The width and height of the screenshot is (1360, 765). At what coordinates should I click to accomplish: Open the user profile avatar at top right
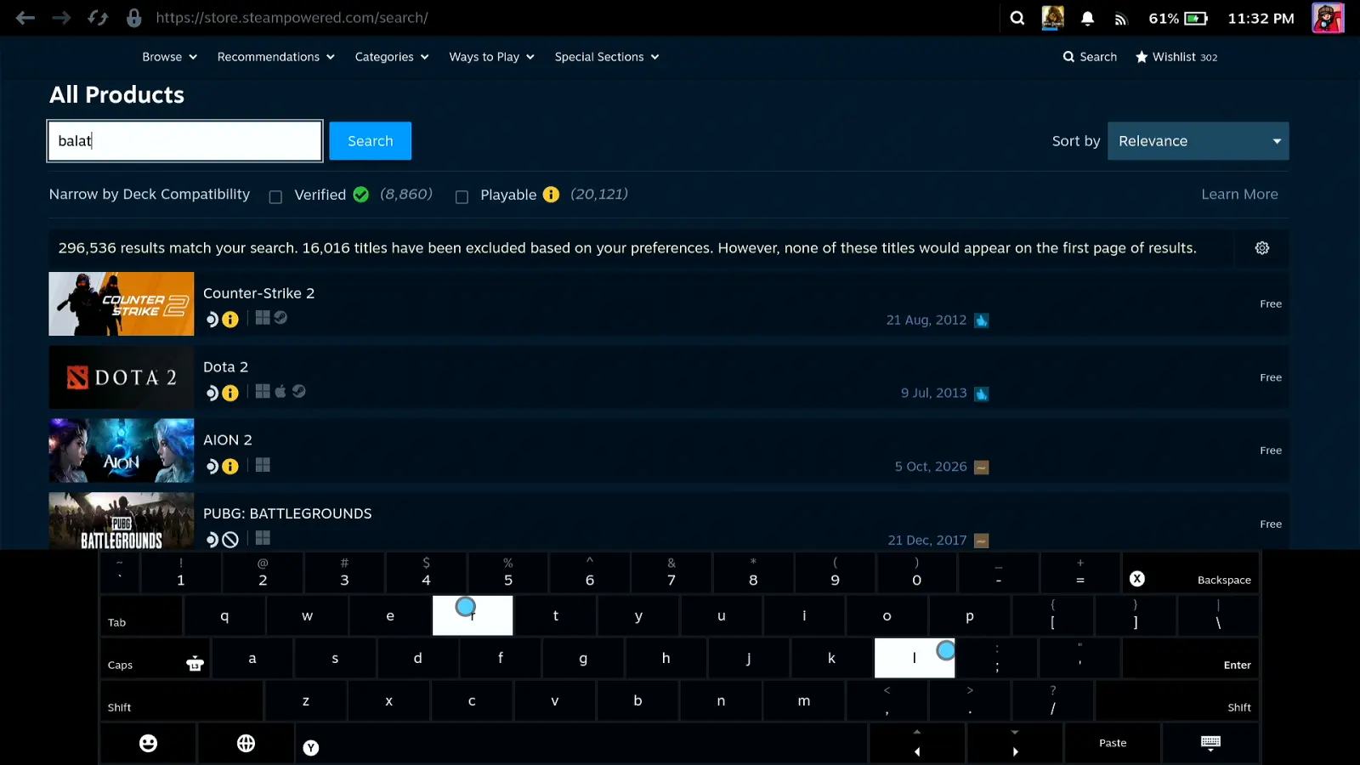(1328, 18)
